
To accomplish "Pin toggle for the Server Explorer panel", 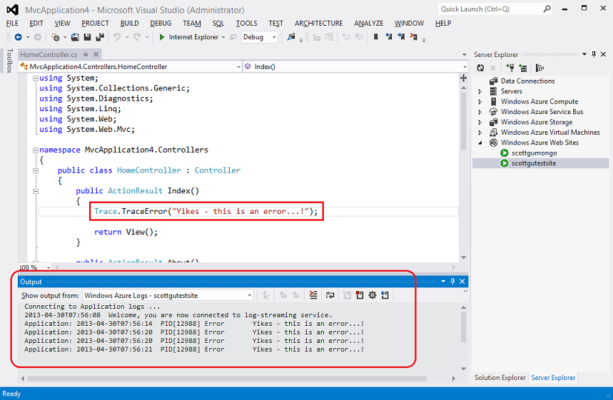I will (594, 54).
